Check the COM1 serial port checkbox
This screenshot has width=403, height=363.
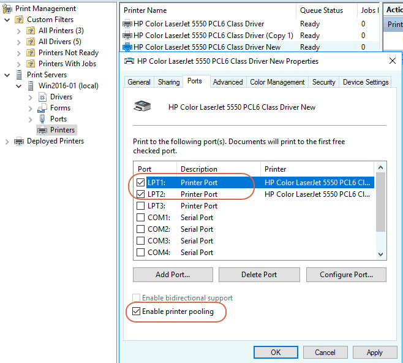pyautogui.click(x=141, y=218)
